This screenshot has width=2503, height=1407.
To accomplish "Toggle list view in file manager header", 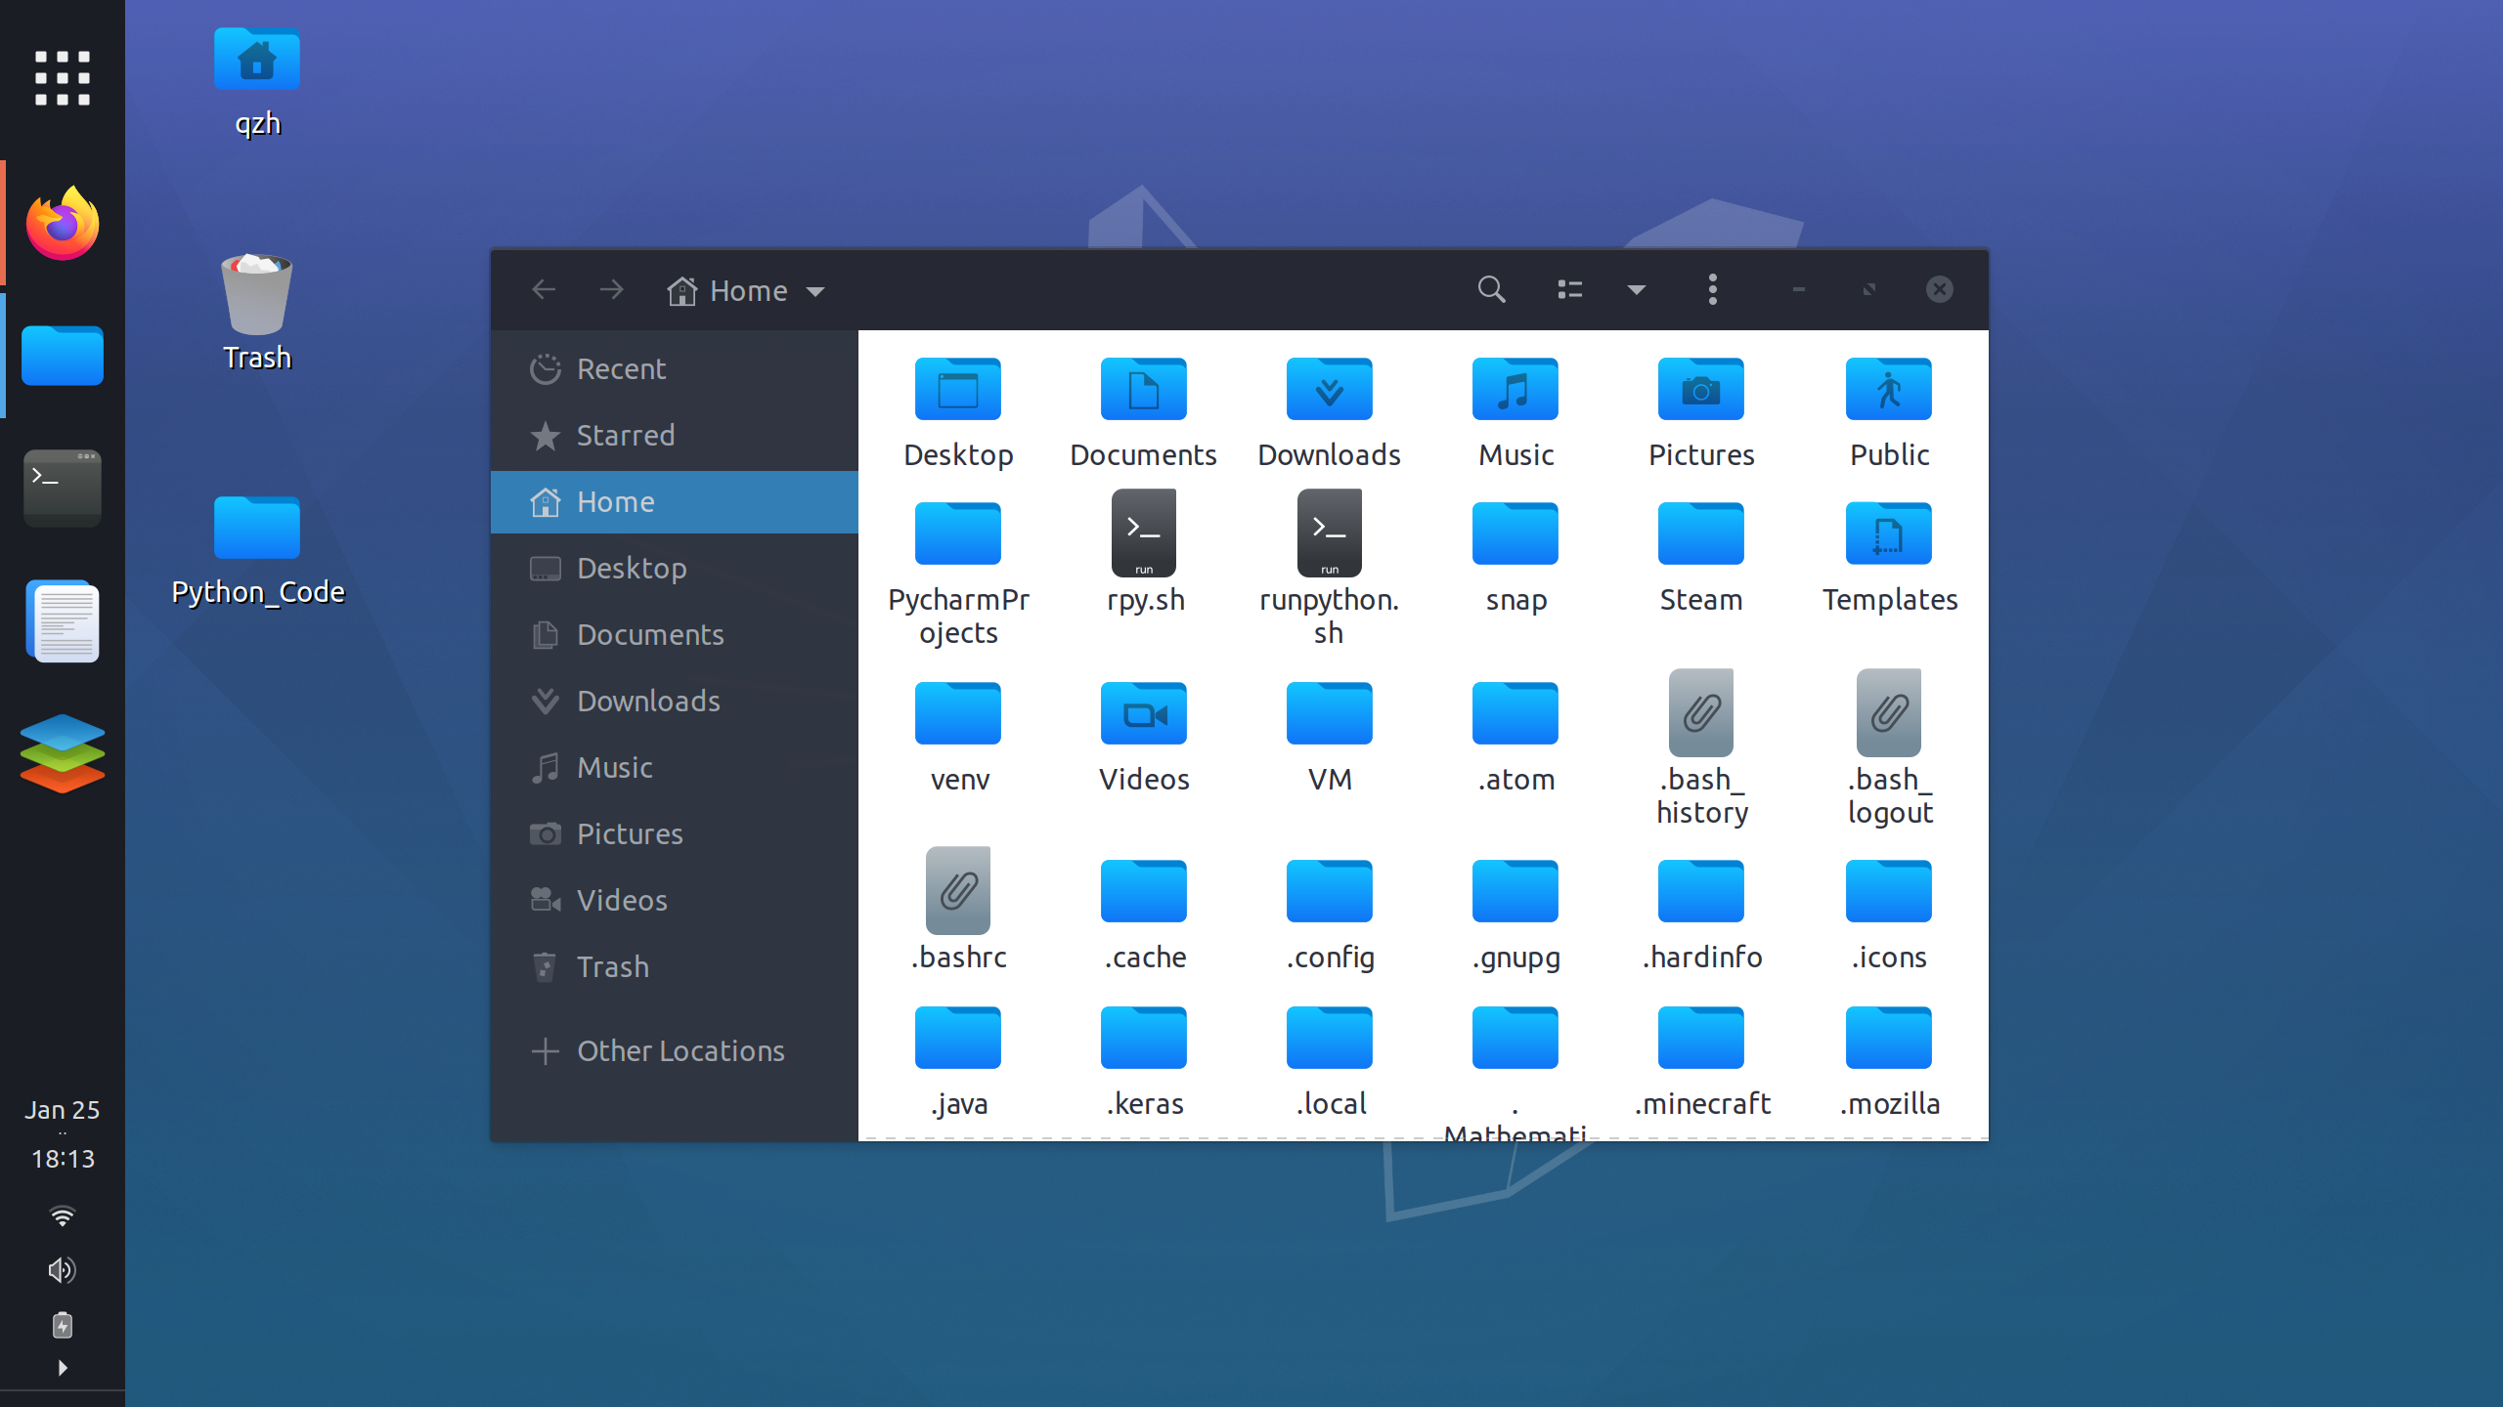I will coord(1569,289).
